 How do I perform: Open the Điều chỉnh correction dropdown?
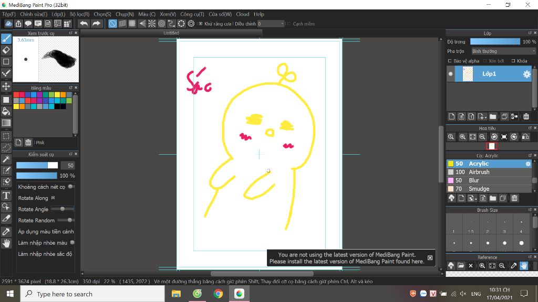(x=271, y=24)
